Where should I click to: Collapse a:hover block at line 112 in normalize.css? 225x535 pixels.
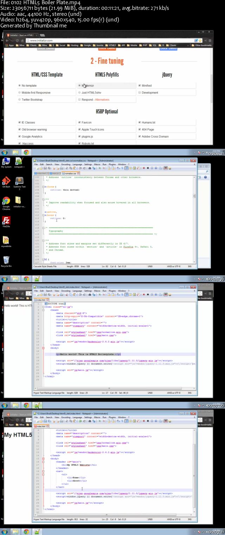coord(44,215)
